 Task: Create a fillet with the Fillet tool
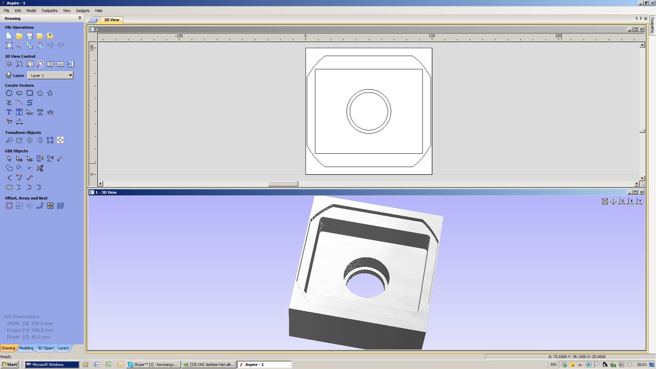point(9,178)
